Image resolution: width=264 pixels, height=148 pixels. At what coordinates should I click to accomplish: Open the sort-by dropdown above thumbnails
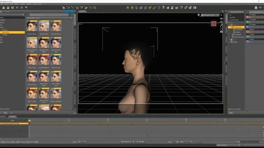(49, 18)
